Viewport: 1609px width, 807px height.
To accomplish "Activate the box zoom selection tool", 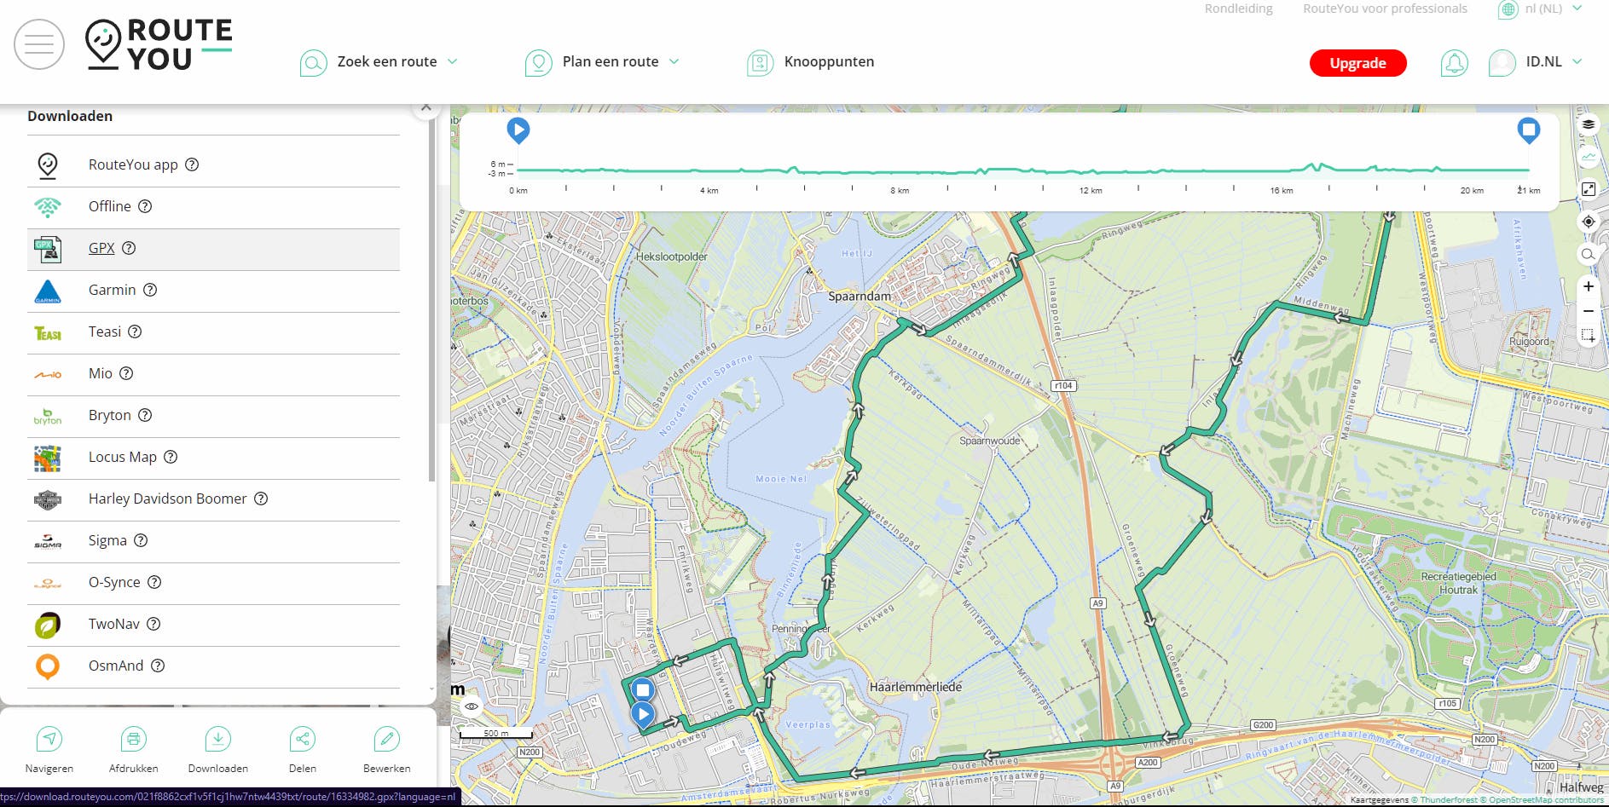I will 1588,336.
